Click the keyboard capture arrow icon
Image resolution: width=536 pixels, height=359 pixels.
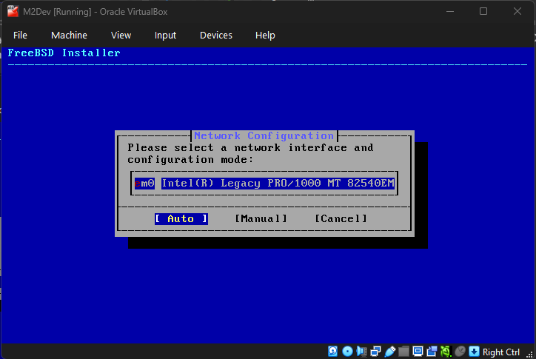(x=474, y=351)
